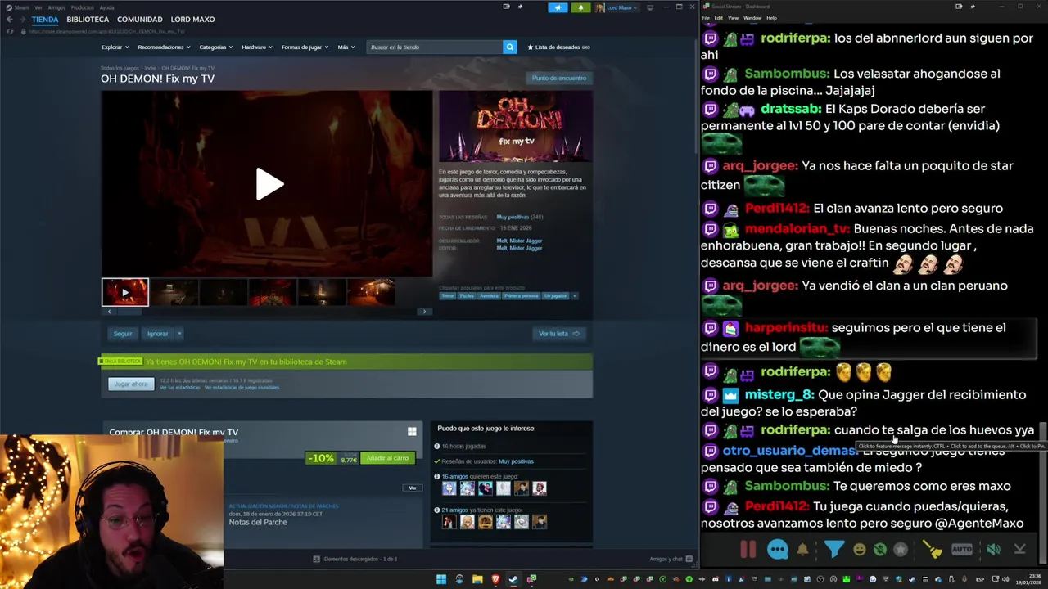Open Brave browser from the taskbar
The height and width of the screenshot is (589, 1048).
coord(495,580)
